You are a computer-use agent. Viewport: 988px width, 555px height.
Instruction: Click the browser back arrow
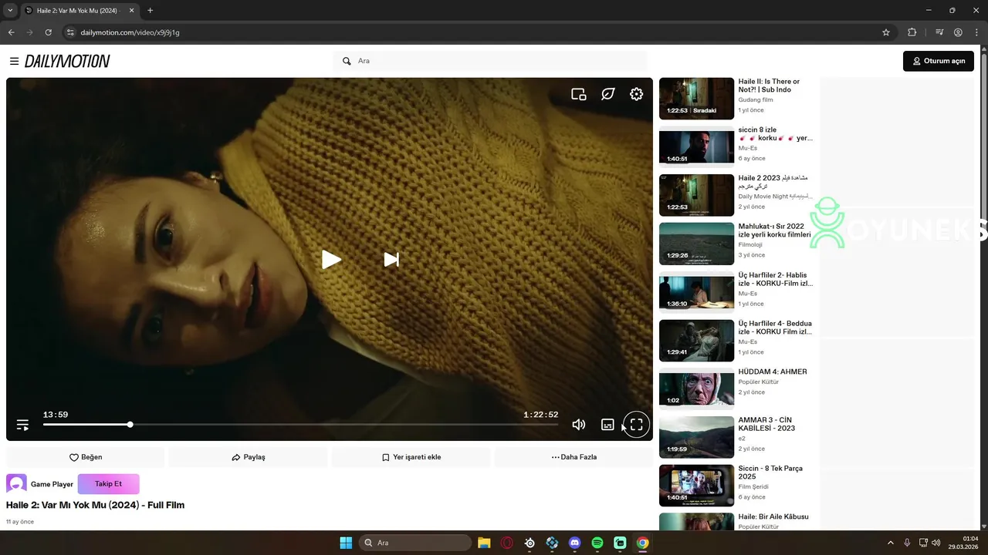[x=11, y=32]
